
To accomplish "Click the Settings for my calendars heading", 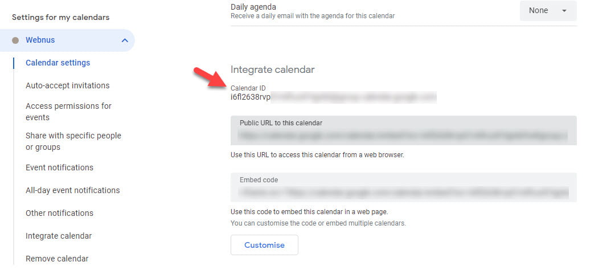I will (x=60, y=17).
